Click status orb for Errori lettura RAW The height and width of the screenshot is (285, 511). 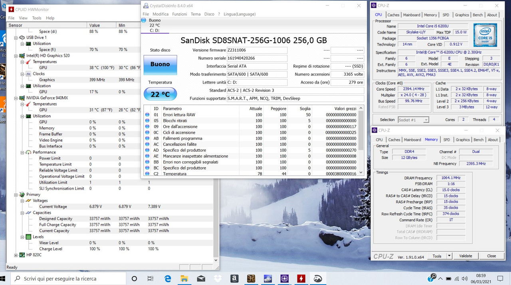[x=147, y=115]
